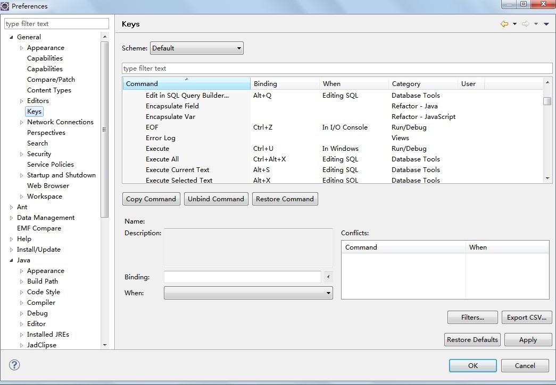Open the Scheme dropdown
556x385 pixels.
(196, 48)
